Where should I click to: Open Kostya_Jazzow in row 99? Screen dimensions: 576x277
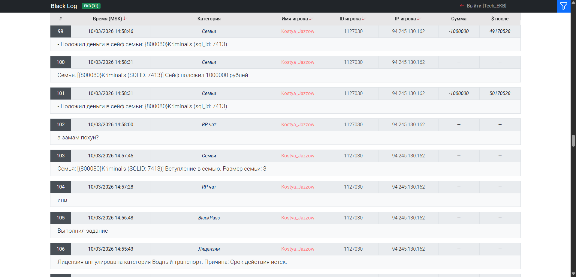[x=298, y=31]
